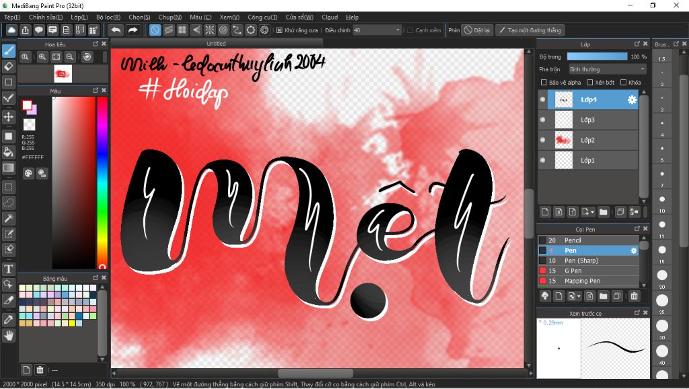The image size is (689, 389).
Task: Open the Chỉnh sửa(E) menu
Action: tap(46, 17)
